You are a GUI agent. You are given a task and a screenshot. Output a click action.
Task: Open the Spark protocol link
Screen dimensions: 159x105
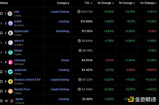(x=19, y=99)
